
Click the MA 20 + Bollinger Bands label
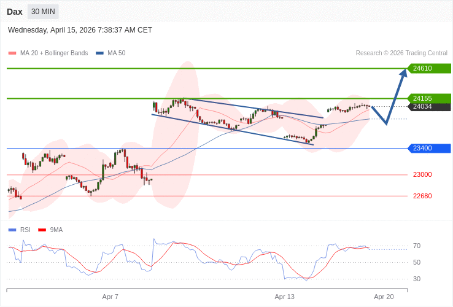point(54,53)
